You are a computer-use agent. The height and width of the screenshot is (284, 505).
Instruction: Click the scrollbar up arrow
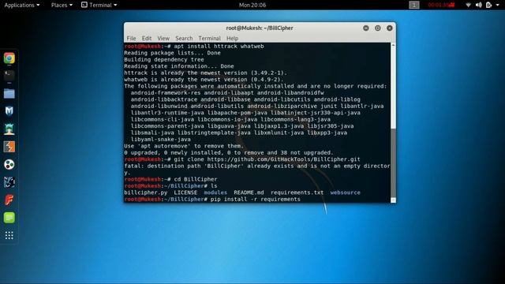tap(393, 46)
